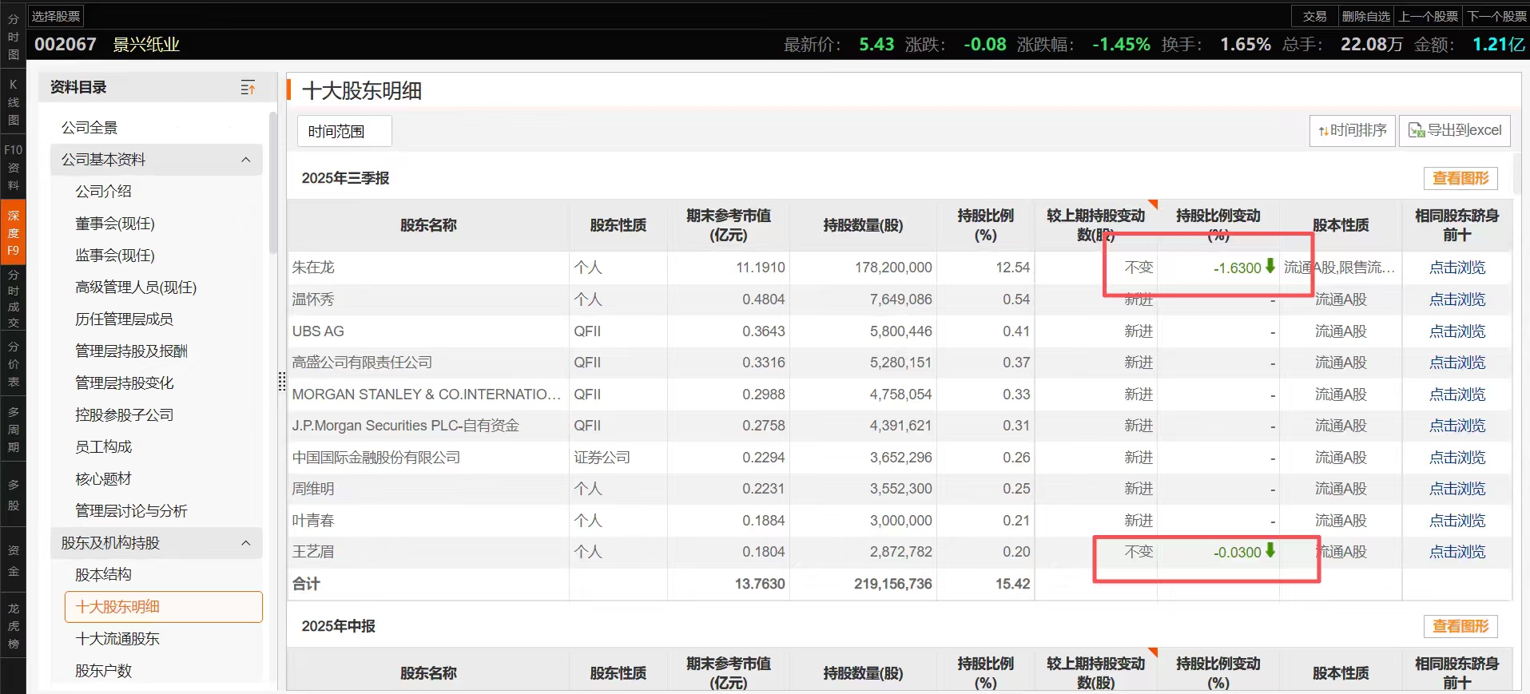The width and height of the screenshot is (1530, 694).
Task: Click the left directory scrollbar
Action: (x=273, y=184)
